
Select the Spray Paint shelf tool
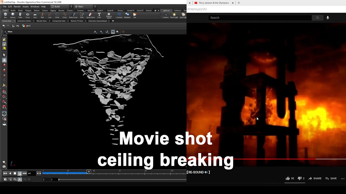pyautogui.click(x=91, y=15)
